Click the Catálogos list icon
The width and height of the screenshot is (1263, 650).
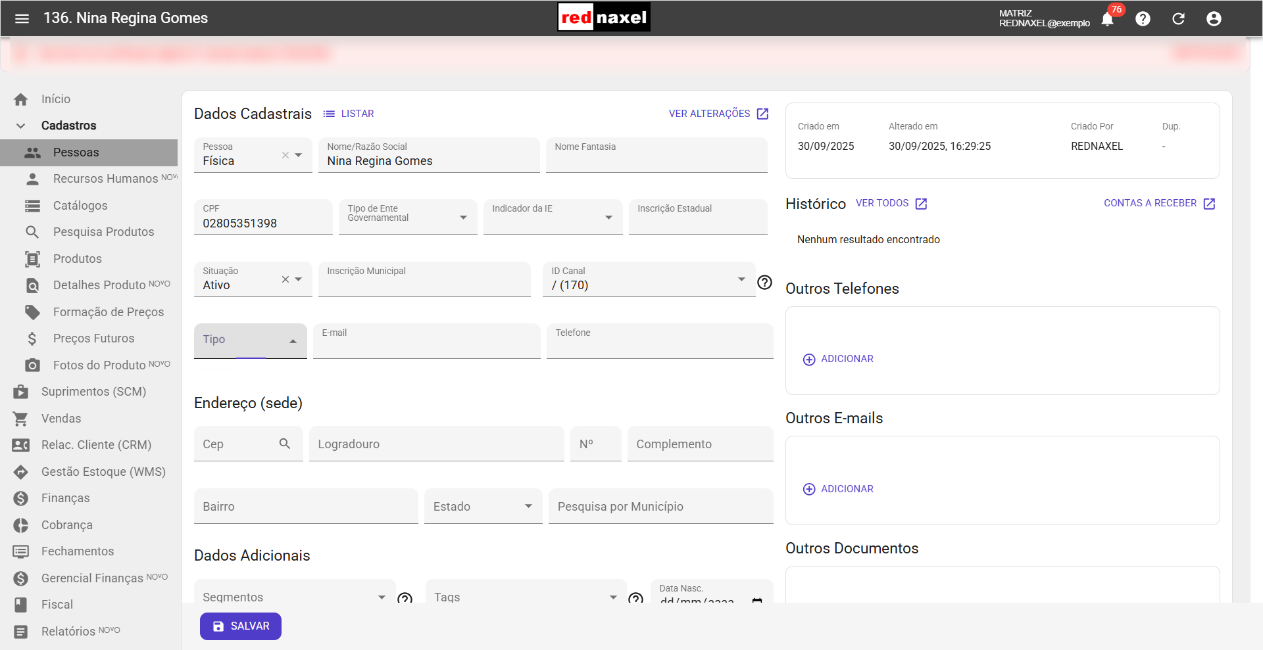coord(32,206)
